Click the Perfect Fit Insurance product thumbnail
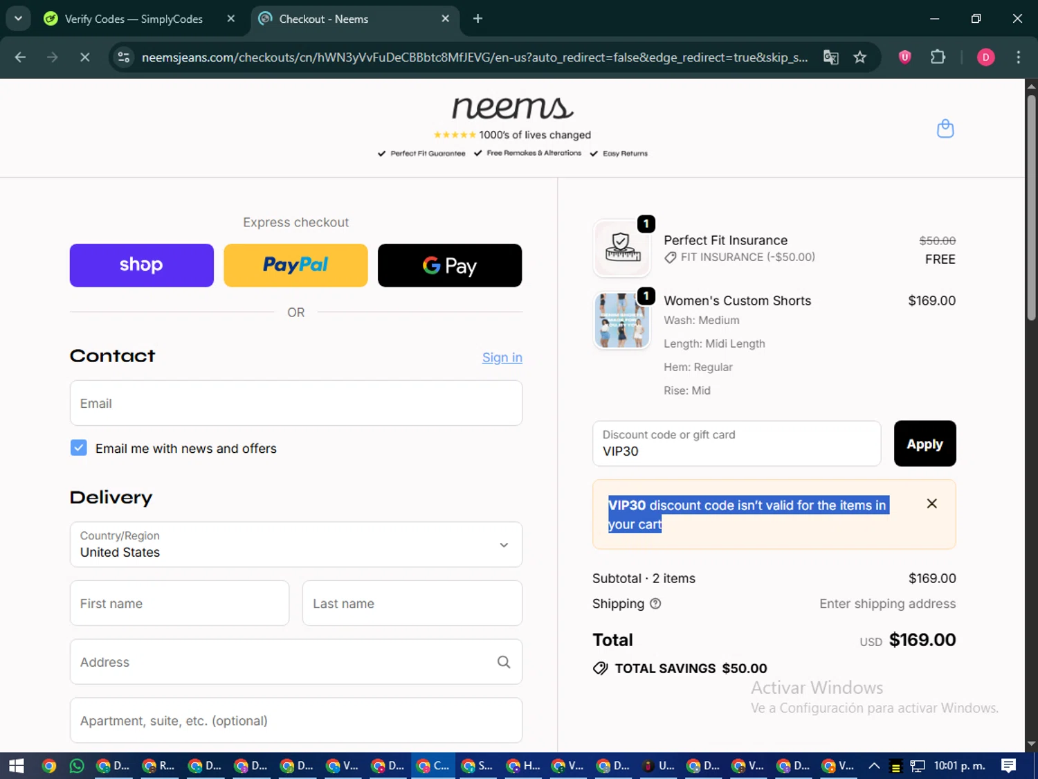Screen dimensions: 1038x779 click(621, 248)
